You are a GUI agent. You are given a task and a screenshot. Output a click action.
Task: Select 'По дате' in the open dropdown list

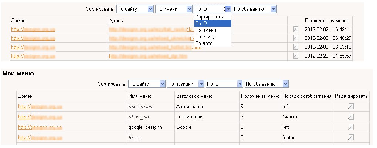point(204,44)
